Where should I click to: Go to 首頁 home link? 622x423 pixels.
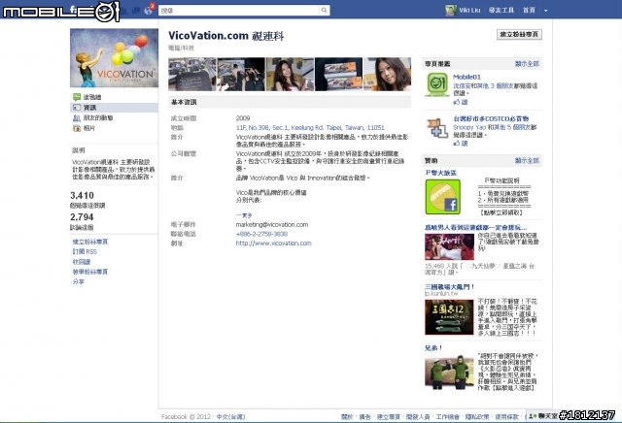[x=529, y=11]
